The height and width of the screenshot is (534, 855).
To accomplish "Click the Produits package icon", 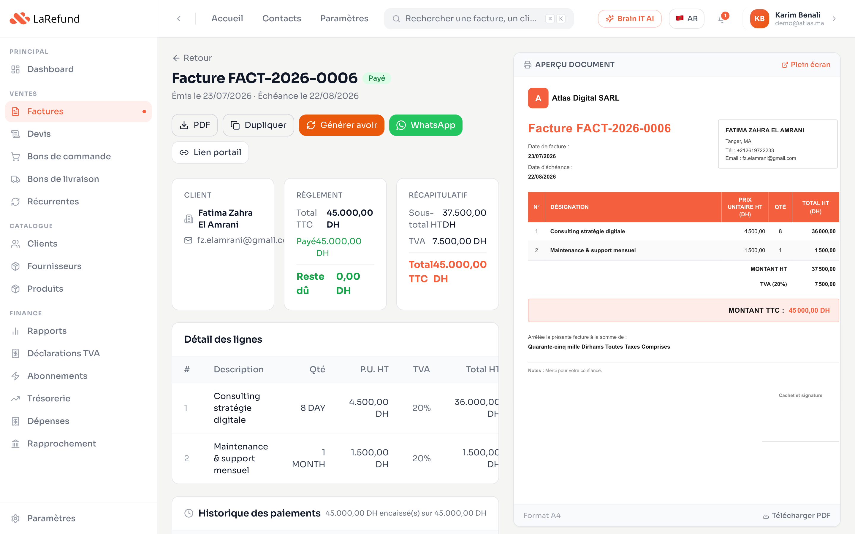I will (15, 289).
